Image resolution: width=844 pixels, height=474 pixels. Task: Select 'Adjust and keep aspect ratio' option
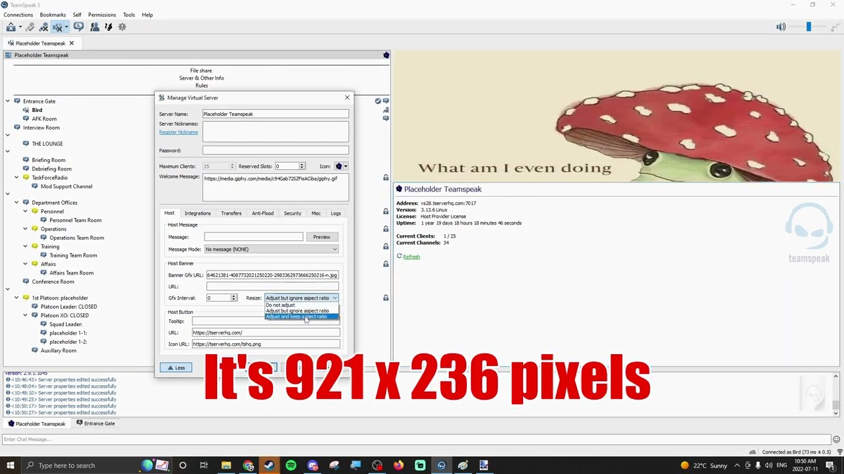(301, 317)
